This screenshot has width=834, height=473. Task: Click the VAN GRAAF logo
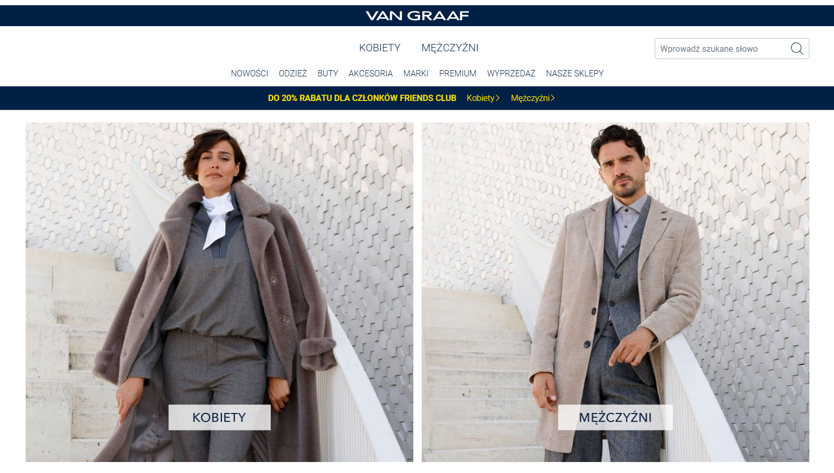[x=417, y=16]
